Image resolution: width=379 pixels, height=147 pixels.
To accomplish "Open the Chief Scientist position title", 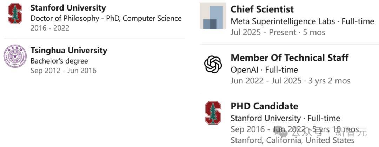I will 262,9.
